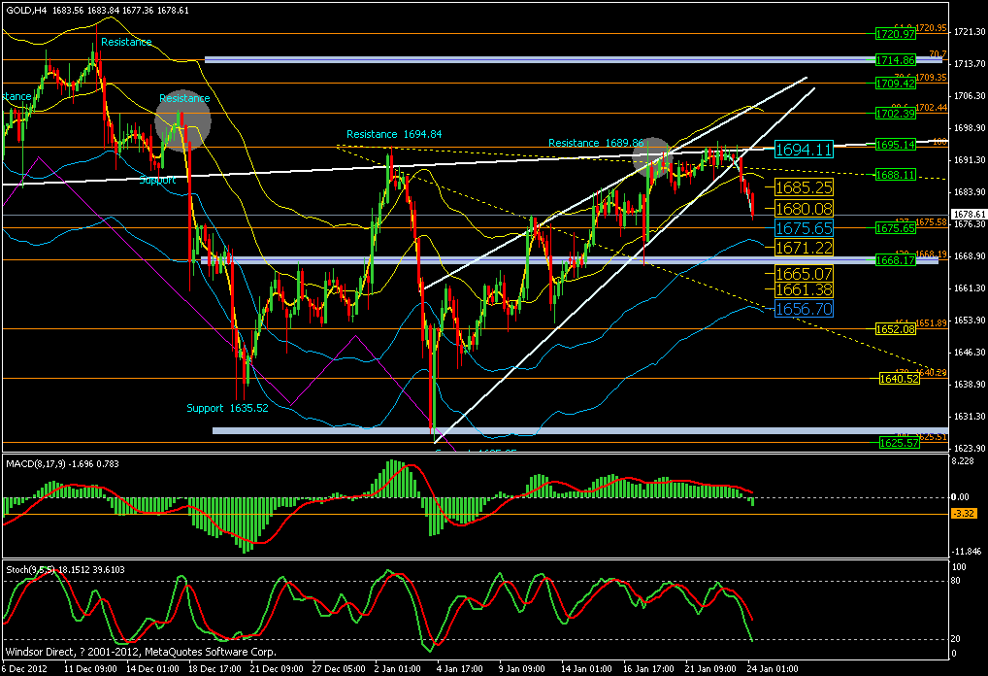The width and height of the screenshot is (988, 676).
Task: Click the 1646.30 price scale value
Action: pos(971,352)
